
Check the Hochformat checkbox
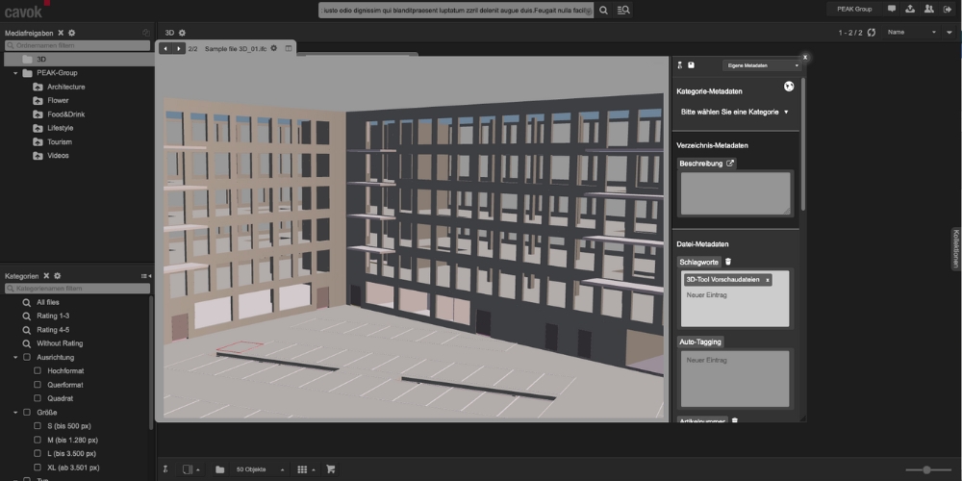point(38,370)
